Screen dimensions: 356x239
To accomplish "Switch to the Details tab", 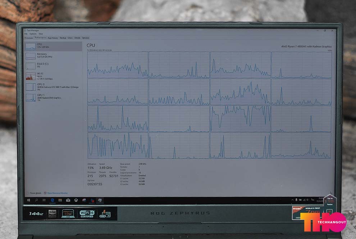I will click(x=77, y=38).
